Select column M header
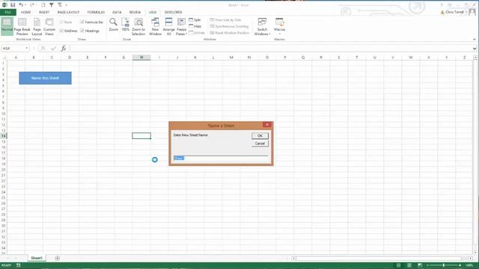Viewport: 479px width, 269px height. [231, 58]
